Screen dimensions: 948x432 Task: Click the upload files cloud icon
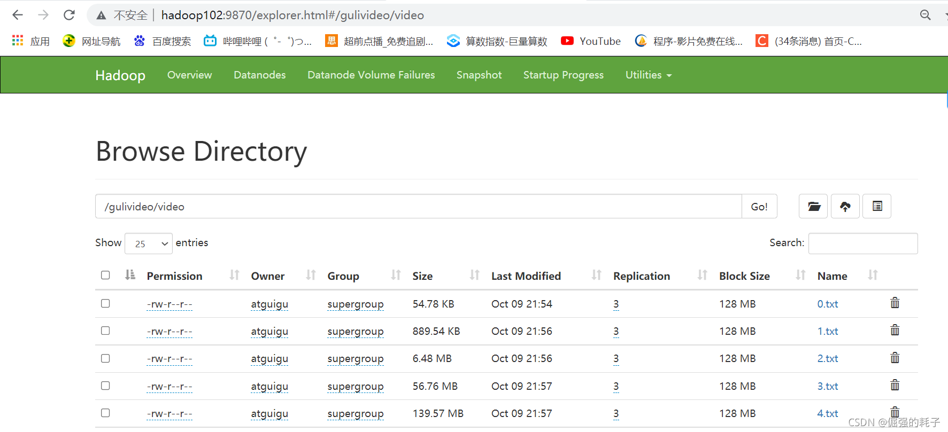(x=845, y=206)
